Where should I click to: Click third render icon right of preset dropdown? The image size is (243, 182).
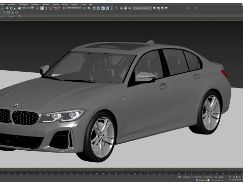click(163, 8)
